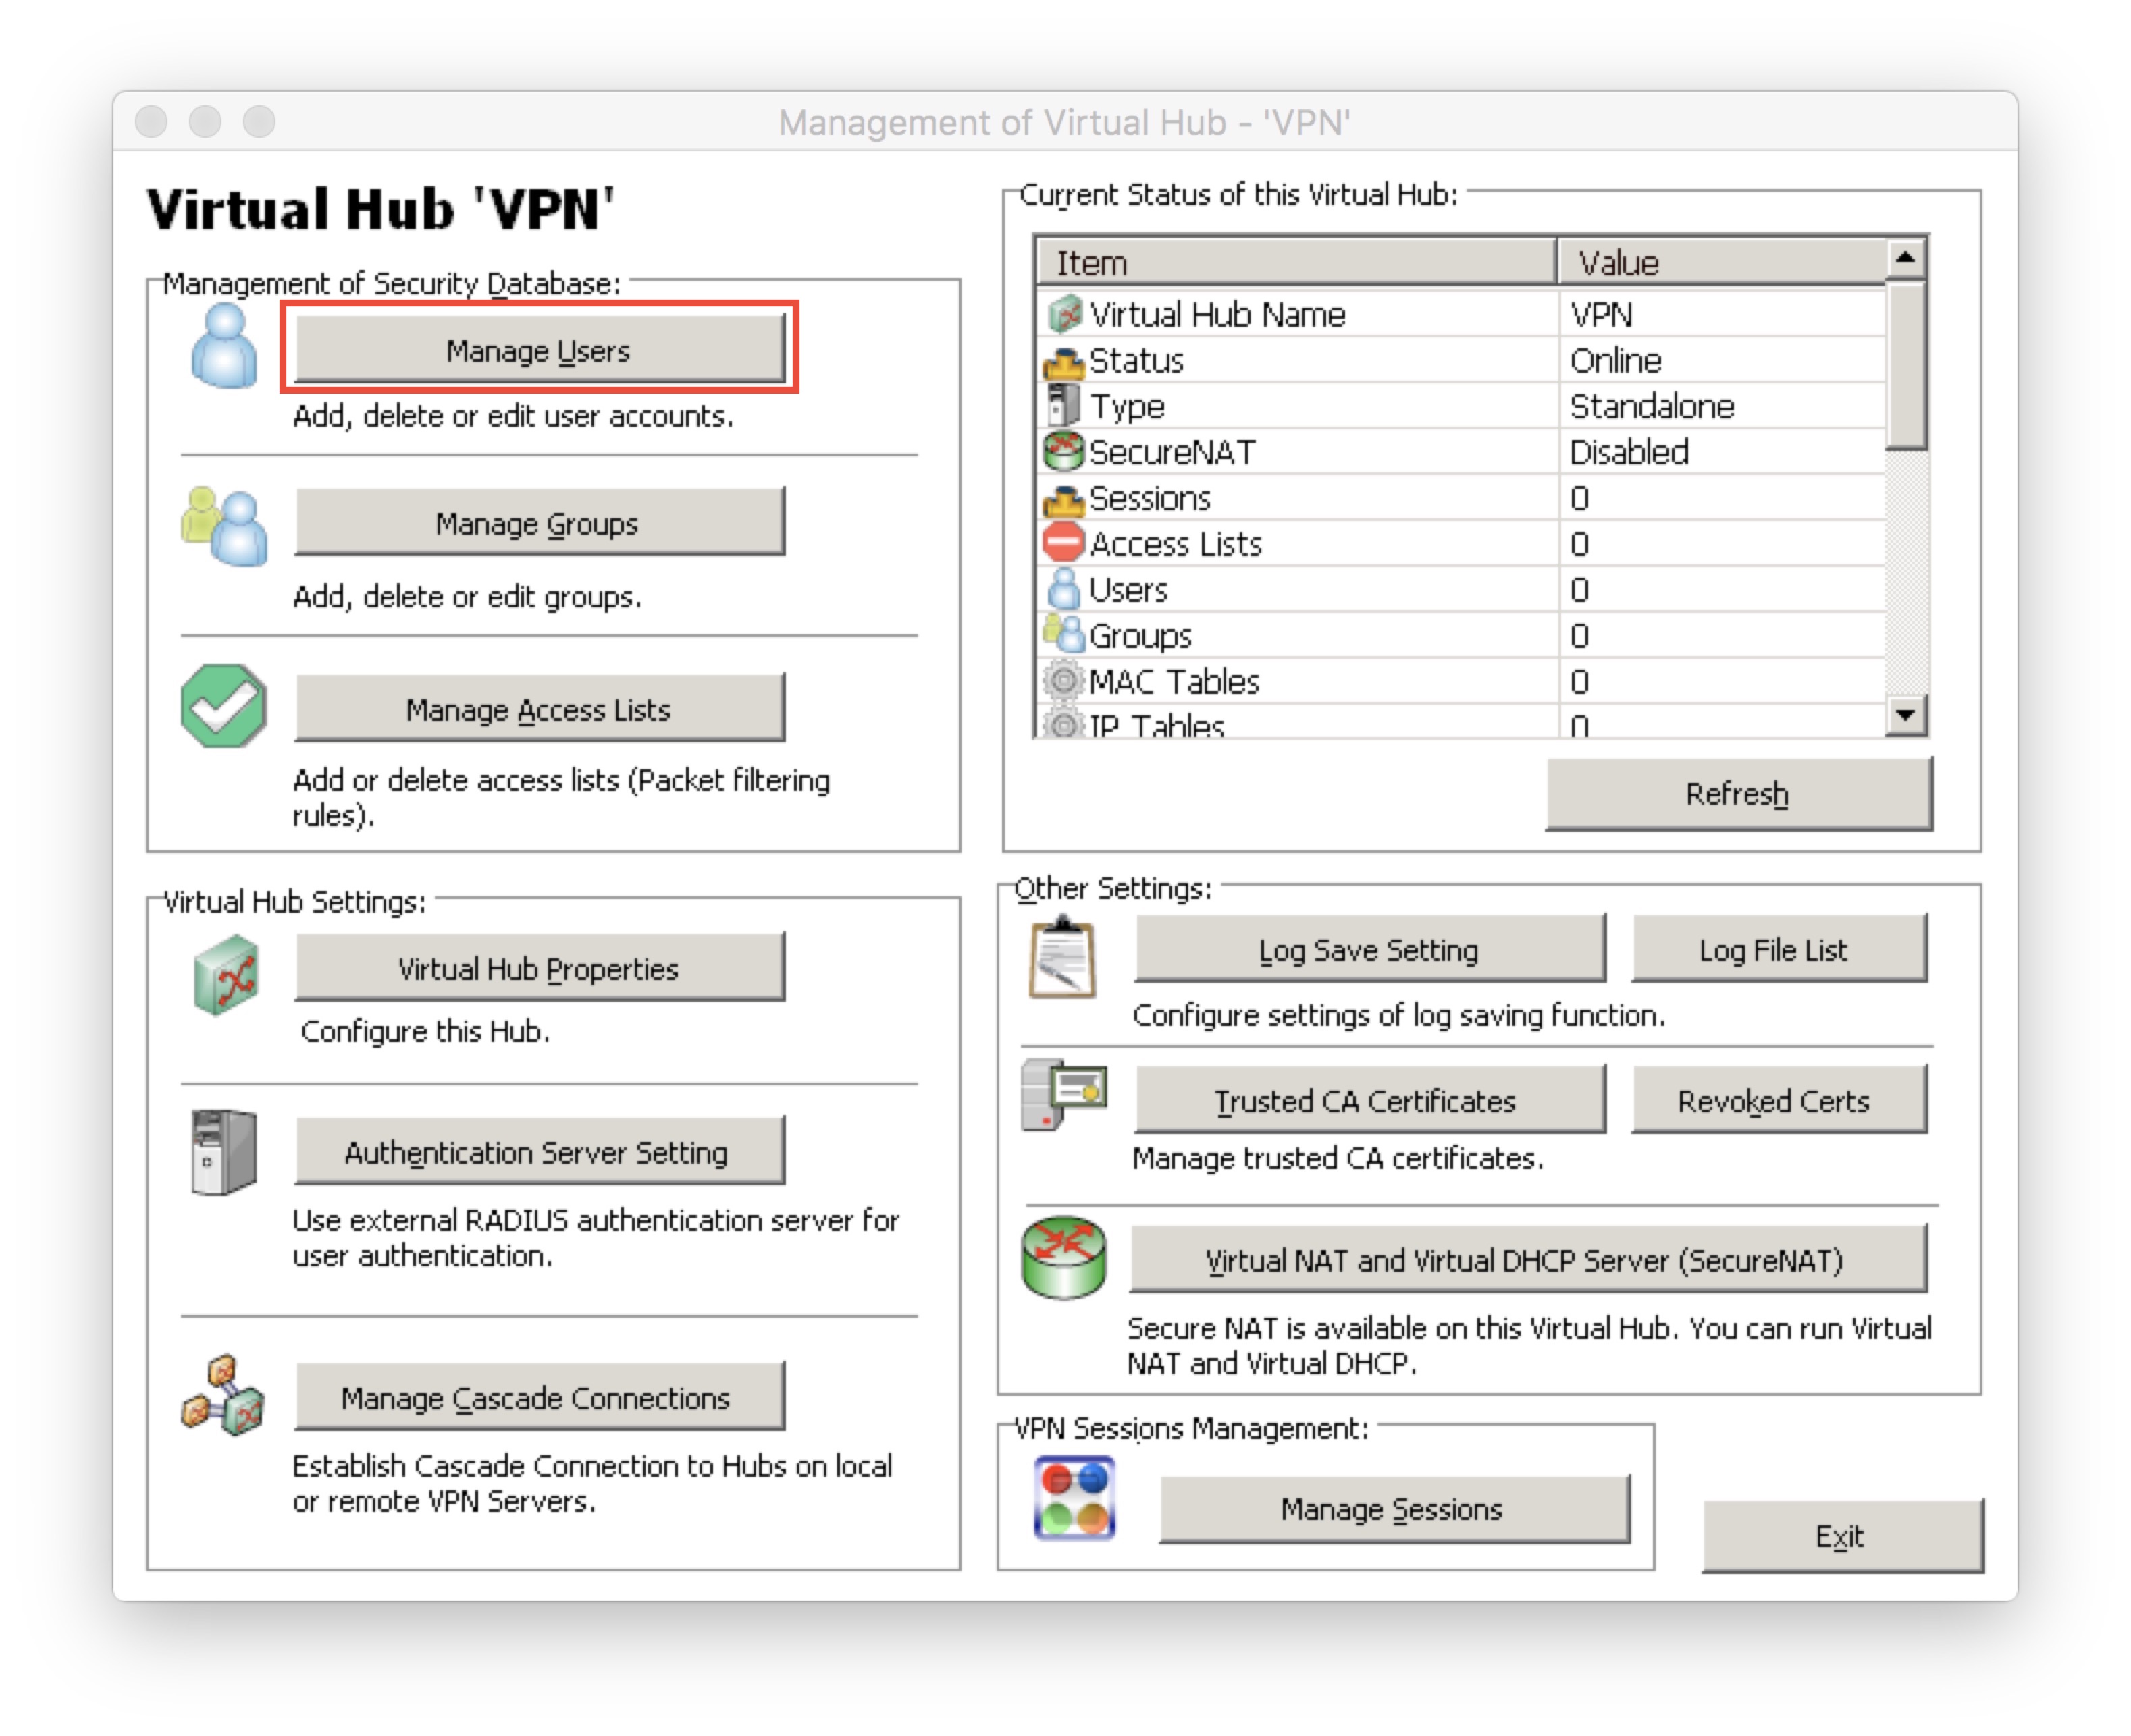
Task: Click the green SecureNAT router icon
Action: pyautogui.click(x=1063, y=1258)
